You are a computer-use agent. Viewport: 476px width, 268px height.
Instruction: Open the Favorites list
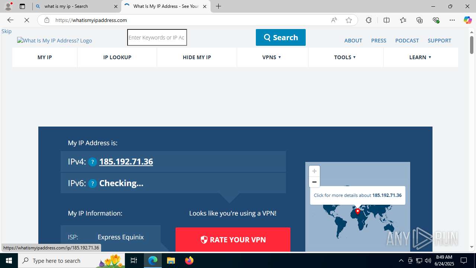[x=403, y=20]
